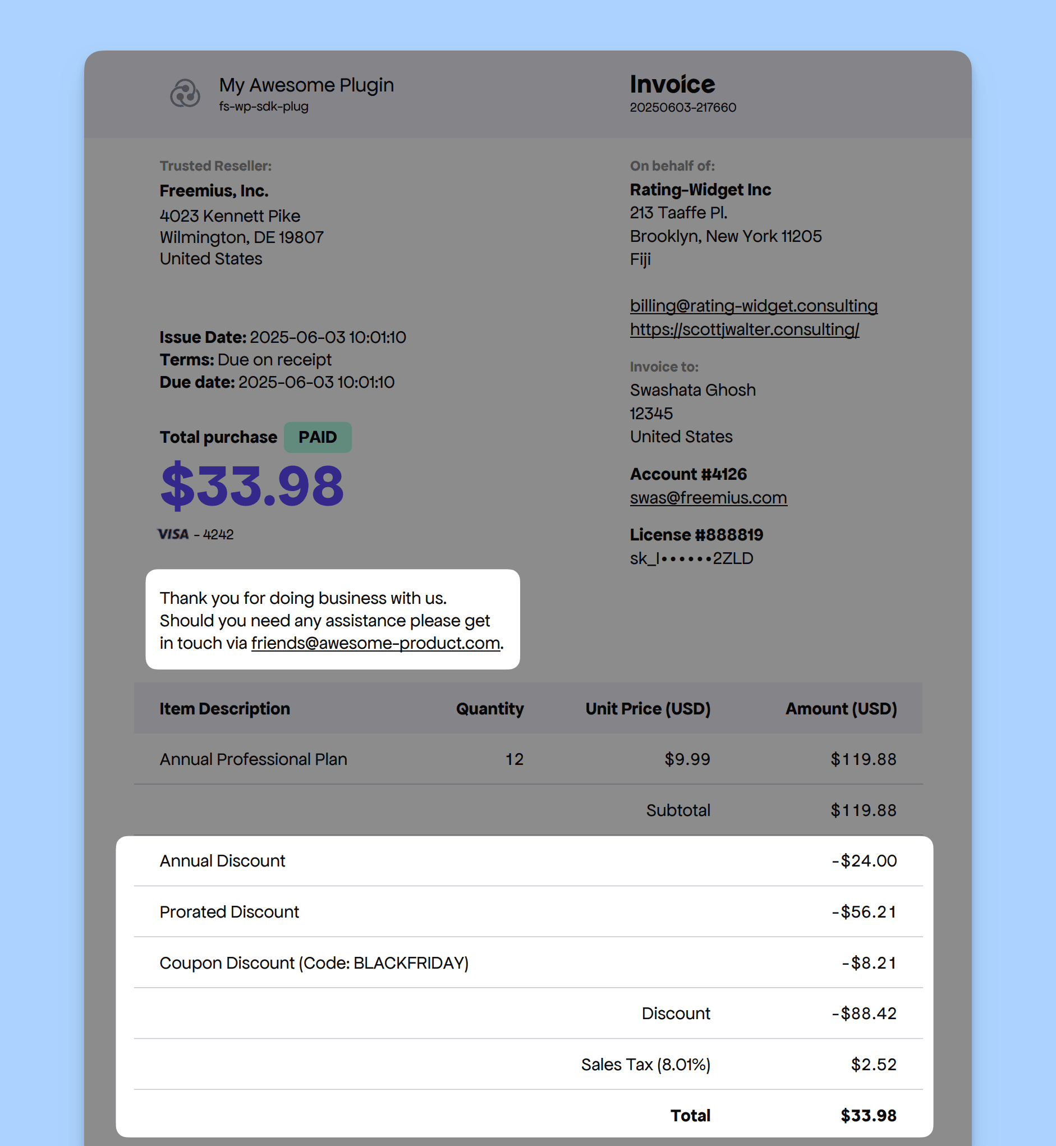
Task: Click the $33.98 total purchase amount
Action: (x=252, y=487)
